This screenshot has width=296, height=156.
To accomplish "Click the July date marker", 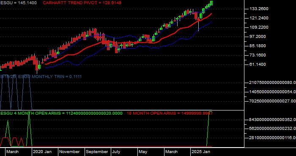I will coord(116,152).
